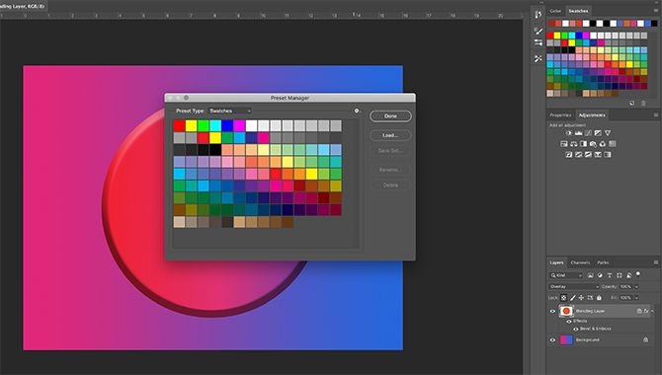The image size is (662, 375).
Task: Add a Hue/Saturation adjustment
Action: pyautogui.click(x=563, y=144)
